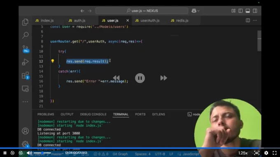Image resolution: width=280 pixels, height=157 pixels.
Task: Toggle picture-in-picture or captions icon
Action: [257, 153]
